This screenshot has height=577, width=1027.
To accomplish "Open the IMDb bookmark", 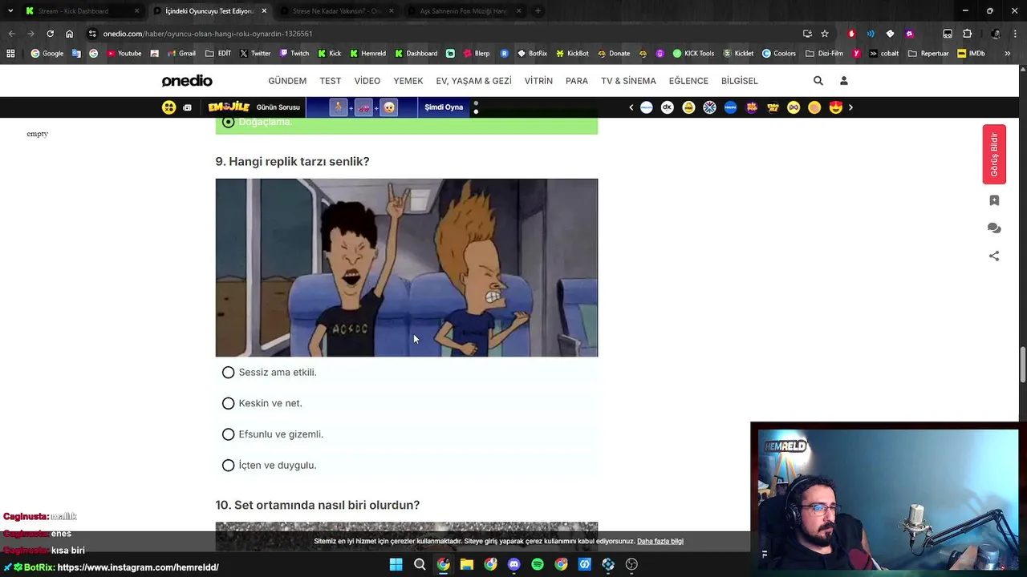I will coord(972,54).
